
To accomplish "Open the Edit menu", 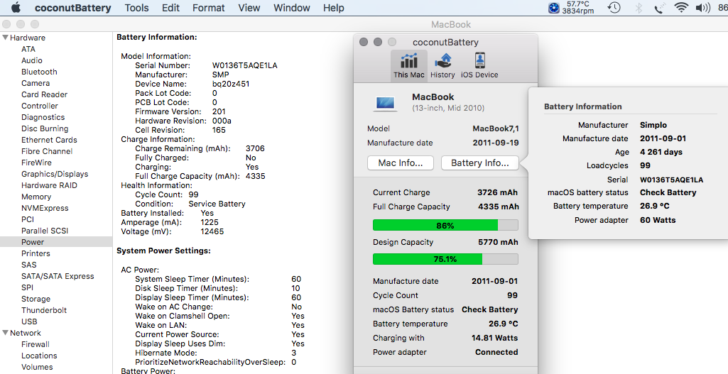I will 171,8.
